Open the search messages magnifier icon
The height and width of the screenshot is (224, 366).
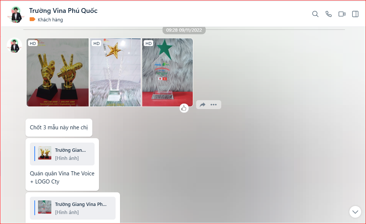click(315, 14)
